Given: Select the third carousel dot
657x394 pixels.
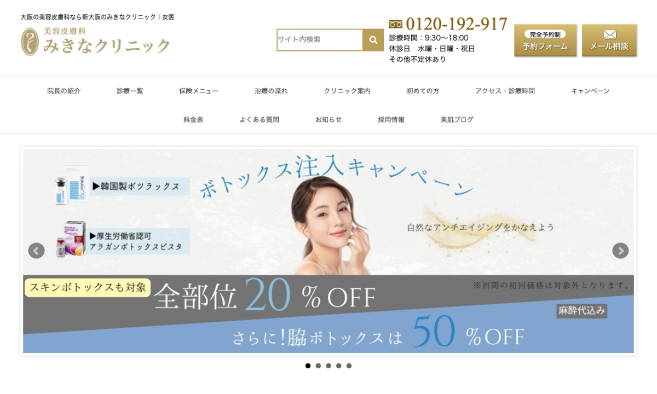Looking at the screenshot, I should (x=328, y=366).
